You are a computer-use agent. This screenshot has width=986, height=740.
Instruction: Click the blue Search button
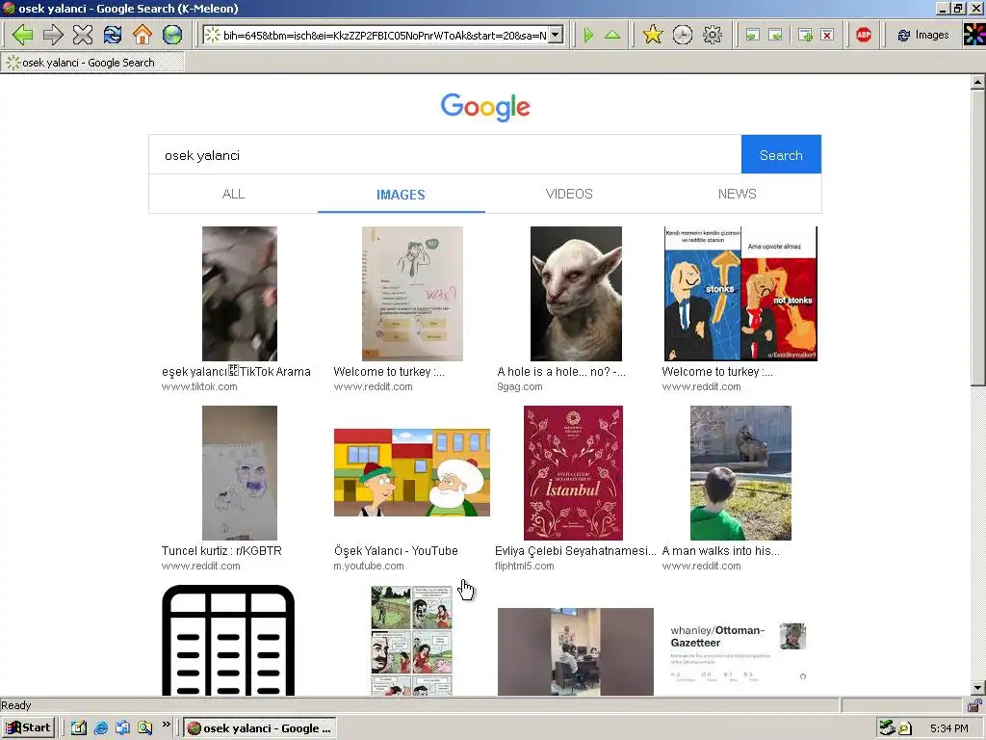pos(781,155)
